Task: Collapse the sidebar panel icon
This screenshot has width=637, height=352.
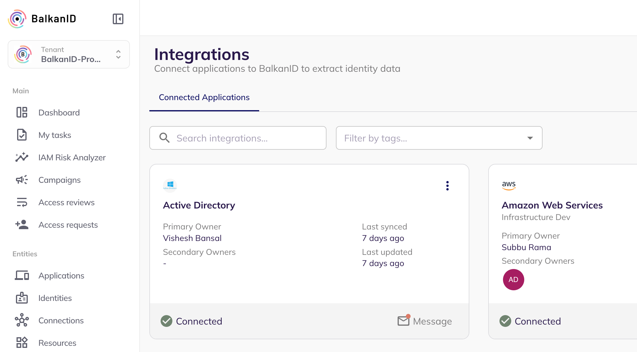Action: tap(118, 19)
